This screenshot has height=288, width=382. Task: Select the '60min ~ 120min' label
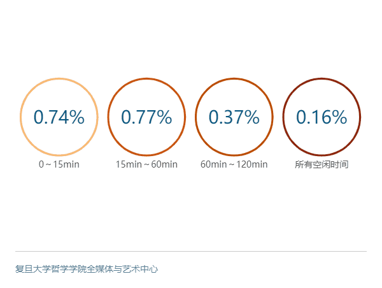coord(234,164)
